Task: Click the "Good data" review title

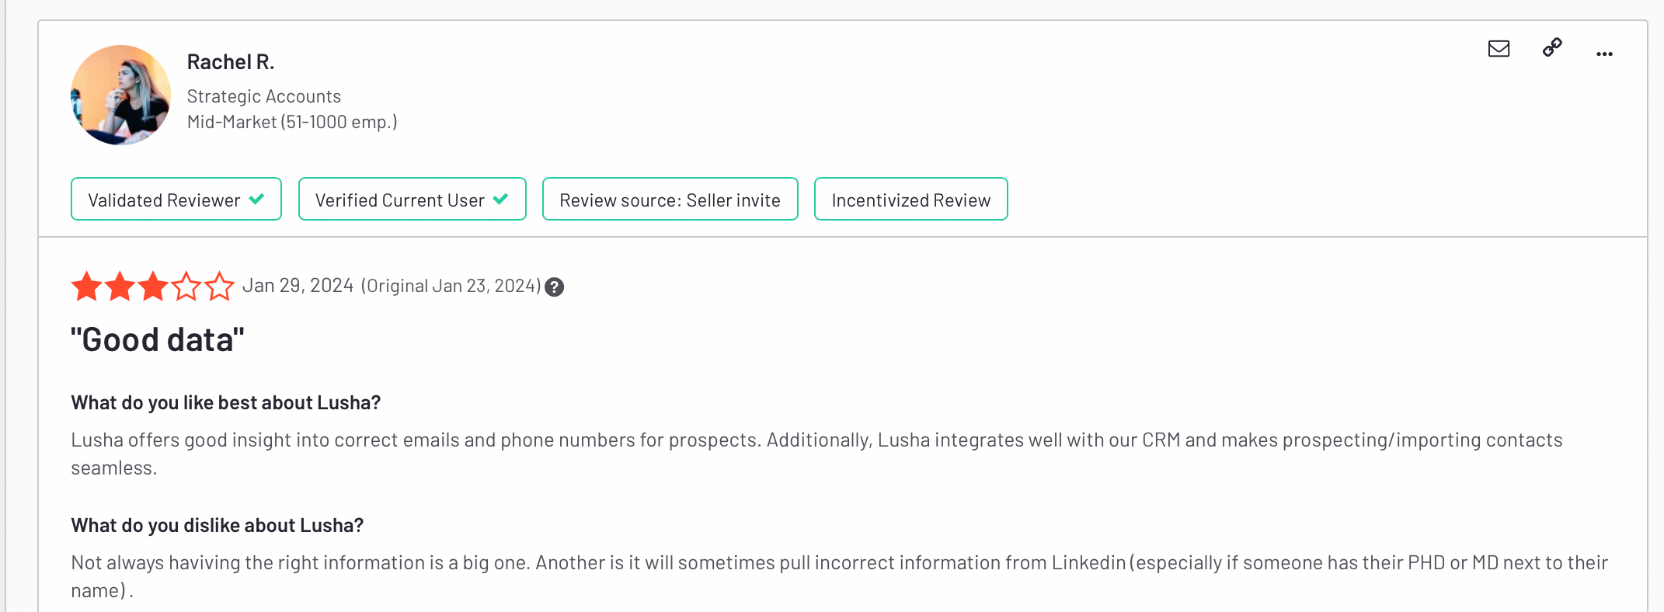Action: [158, 340]
